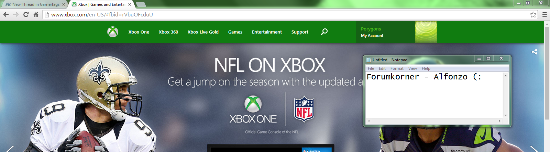The height and width of the screenshot is (152, 550).
Task: Open Xbox Live Gold section
Action: click(203, 32)
